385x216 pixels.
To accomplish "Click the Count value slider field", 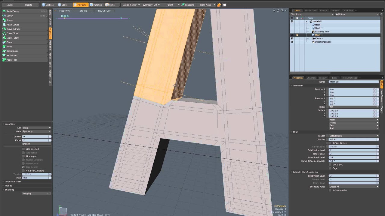I will point(36,140).
